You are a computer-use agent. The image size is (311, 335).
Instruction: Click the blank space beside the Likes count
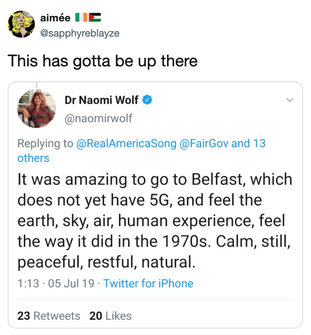210,316
